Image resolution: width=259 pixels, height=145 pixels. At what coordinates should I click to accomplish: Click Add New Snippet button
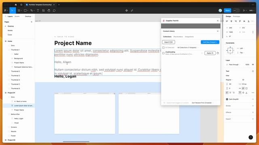tap(210, 42)
